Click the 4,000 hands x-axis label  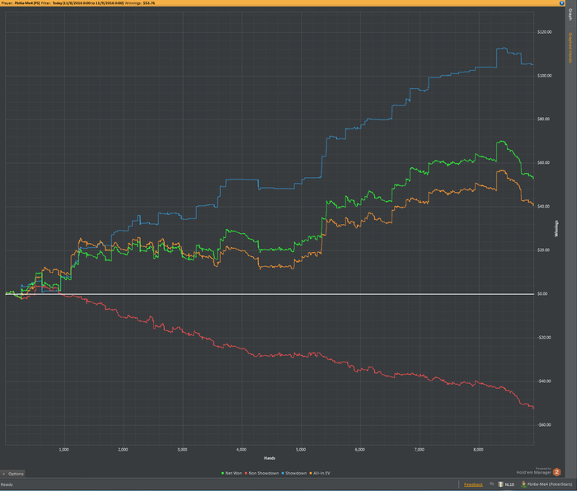coord(242,450)
